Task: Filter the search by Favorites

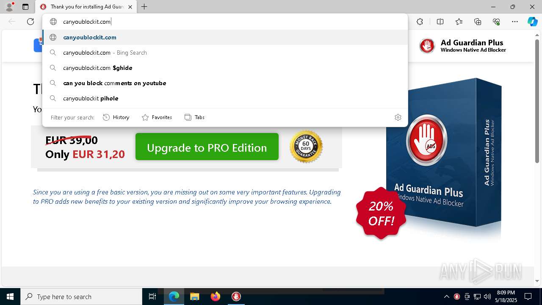Action: pos(157,117)
